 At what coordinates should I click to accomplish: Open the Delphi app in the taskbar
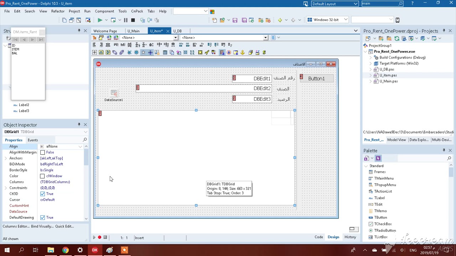(x=95, y=250)
